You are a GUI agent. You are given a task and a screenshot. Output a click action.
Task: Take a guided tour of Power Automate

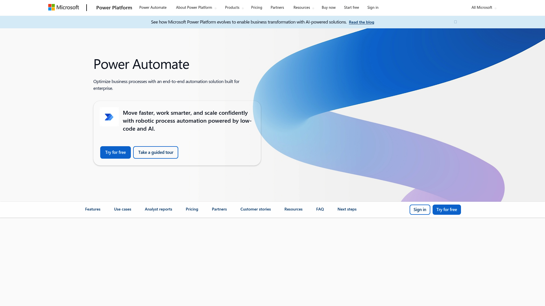click(156, 152)
